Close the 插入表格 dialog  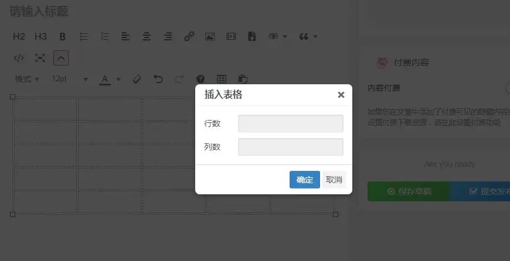click(x=341, y=95)
